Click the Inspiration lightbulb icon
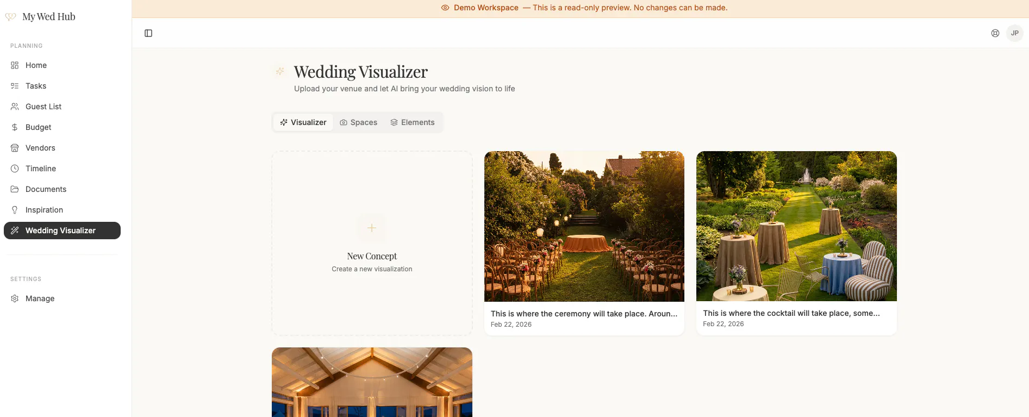The image size is (1029, 417). (15, 210)
